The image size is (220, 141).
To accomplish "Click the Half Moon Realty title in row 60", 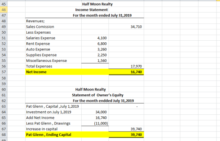I will click(x=90, y=89).
